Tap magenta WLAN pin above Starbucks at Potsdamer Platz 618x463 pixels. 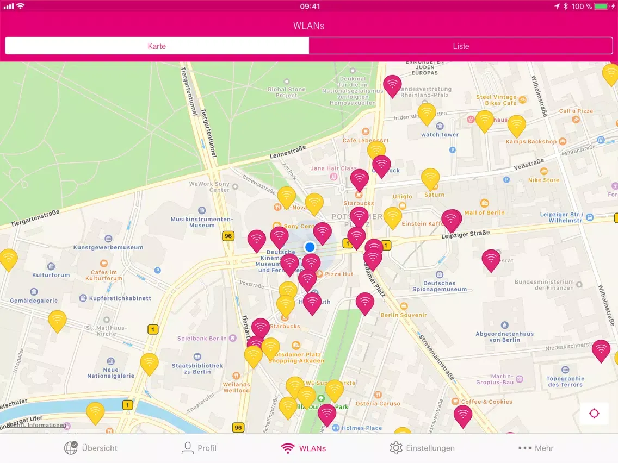pyautogui.click(x=360, y=180)
